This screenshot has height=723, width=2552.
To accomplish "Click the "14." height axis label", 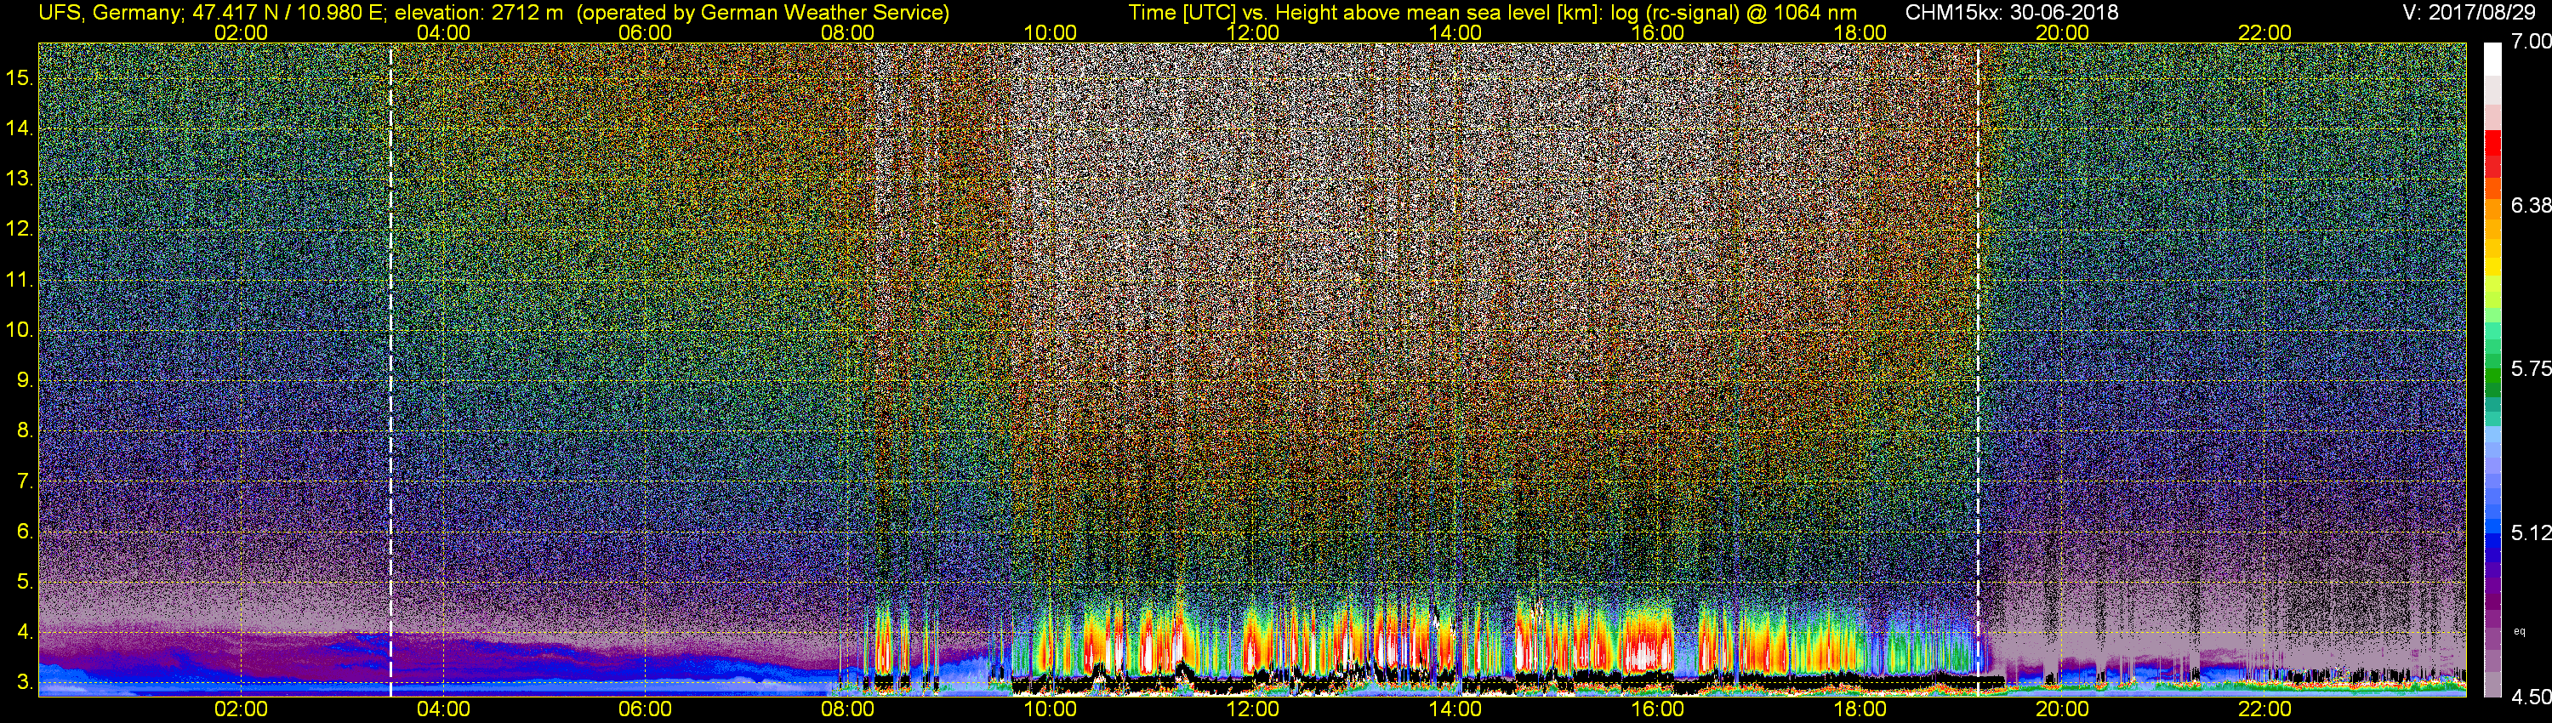I will [x=20, y=128].
